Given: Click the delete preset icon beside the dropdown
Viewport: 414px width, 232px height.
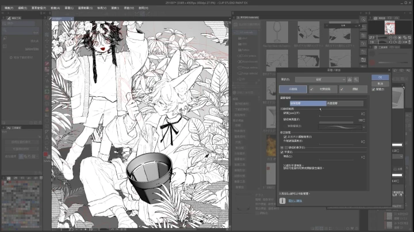Looking at the screenshot, I should [x=356, y=79].
